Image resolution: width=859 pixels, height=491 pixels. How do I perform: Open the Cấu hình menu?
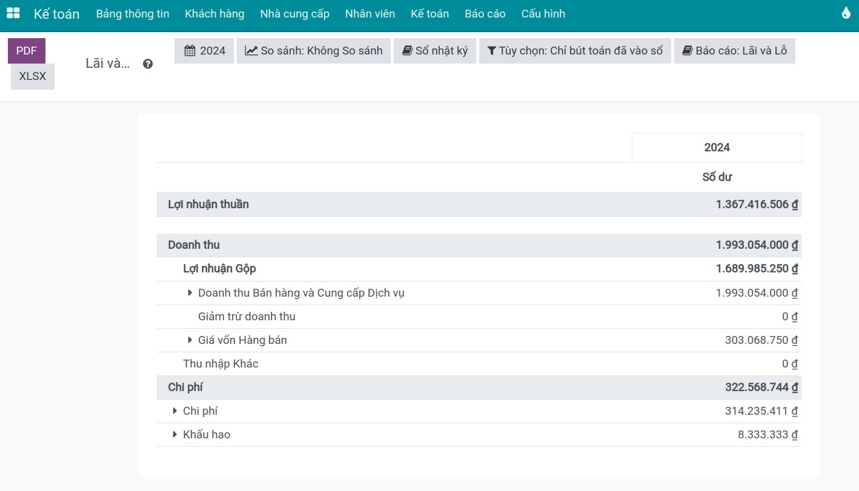point(543,13)
